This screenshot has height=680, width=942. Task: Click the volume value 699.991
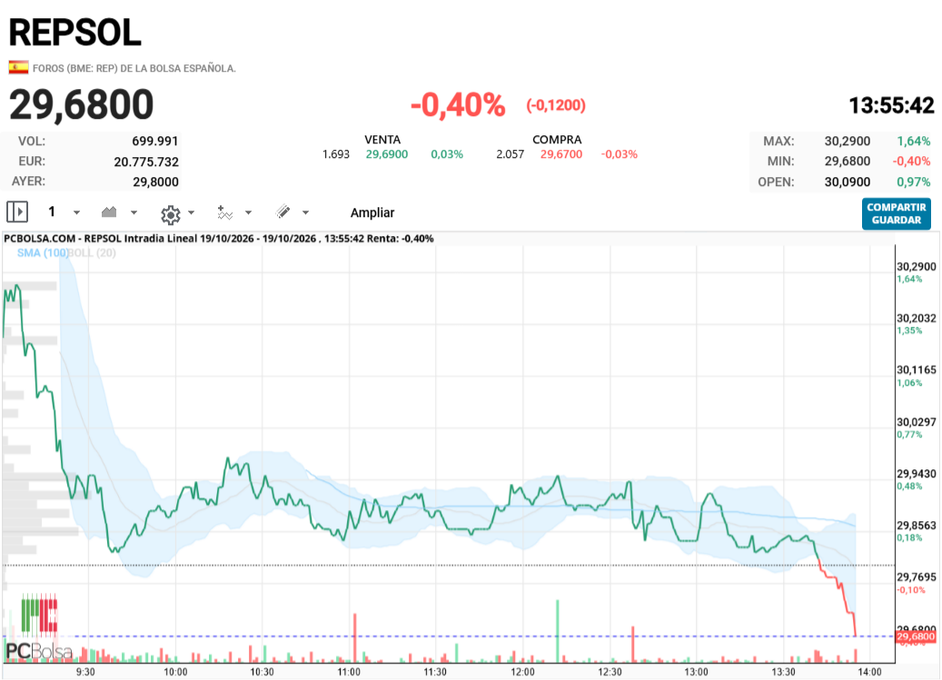pos(155,141)
